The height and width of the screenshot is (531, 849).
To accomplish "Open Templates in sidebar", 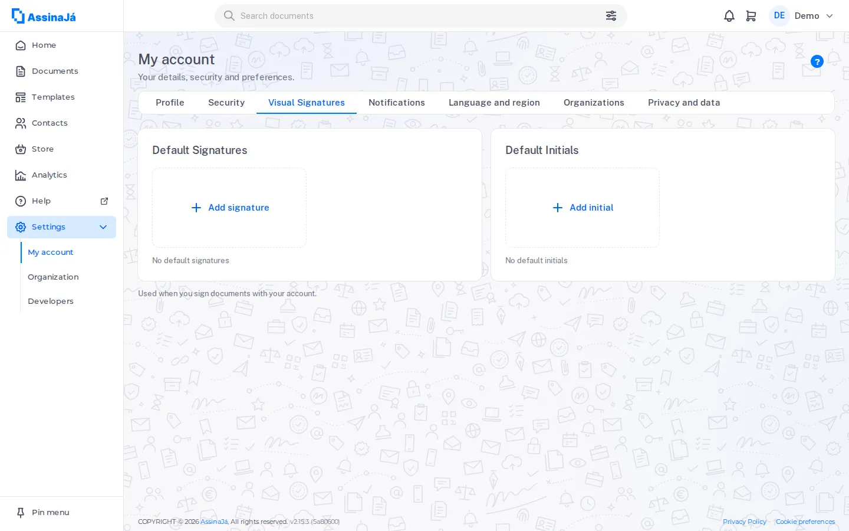I will 61,97.
